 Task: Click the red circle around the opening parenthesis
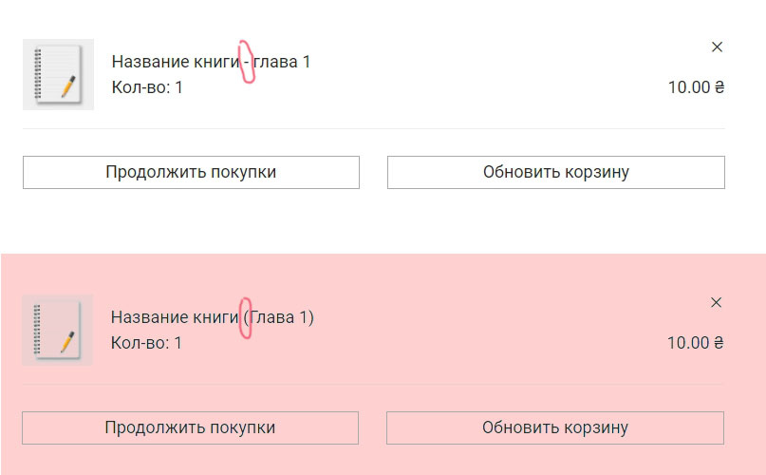pos(245,318)
